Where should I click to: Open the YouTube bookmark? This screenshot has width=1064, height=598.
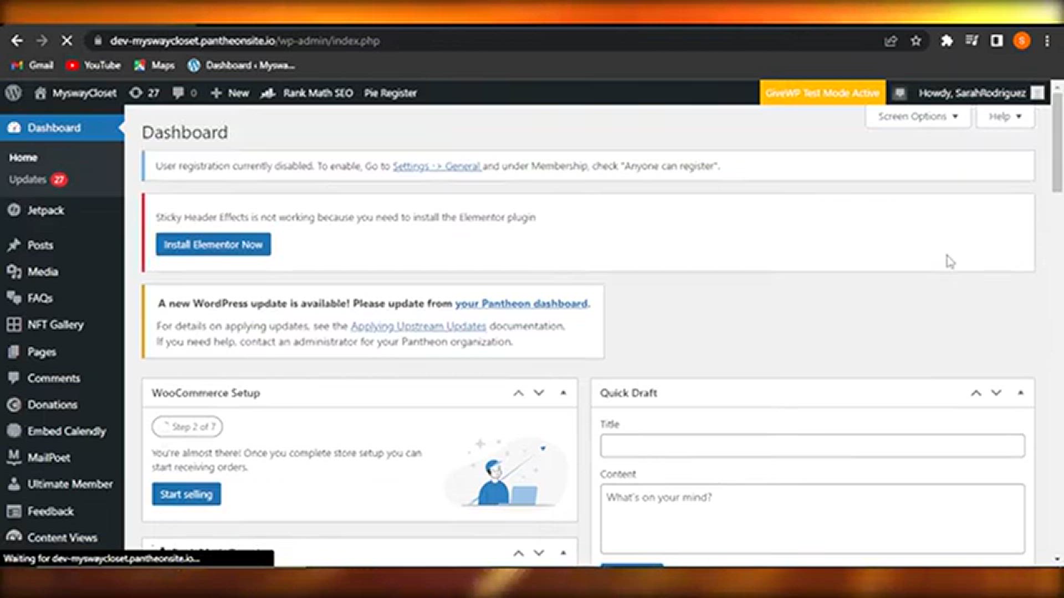(x=93, y=65)
